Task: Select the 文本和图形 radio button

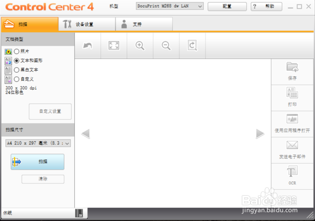Action: pyautogui.click(x=17, y=61)
